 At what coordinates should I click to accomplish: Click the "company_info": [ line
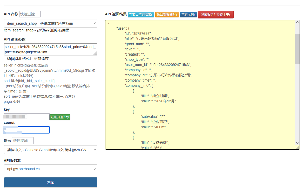[139, 85]
